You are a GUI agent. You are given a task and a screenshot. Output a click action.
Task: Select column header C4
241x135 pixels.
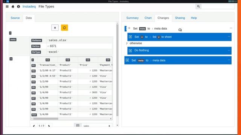point(108,60)
